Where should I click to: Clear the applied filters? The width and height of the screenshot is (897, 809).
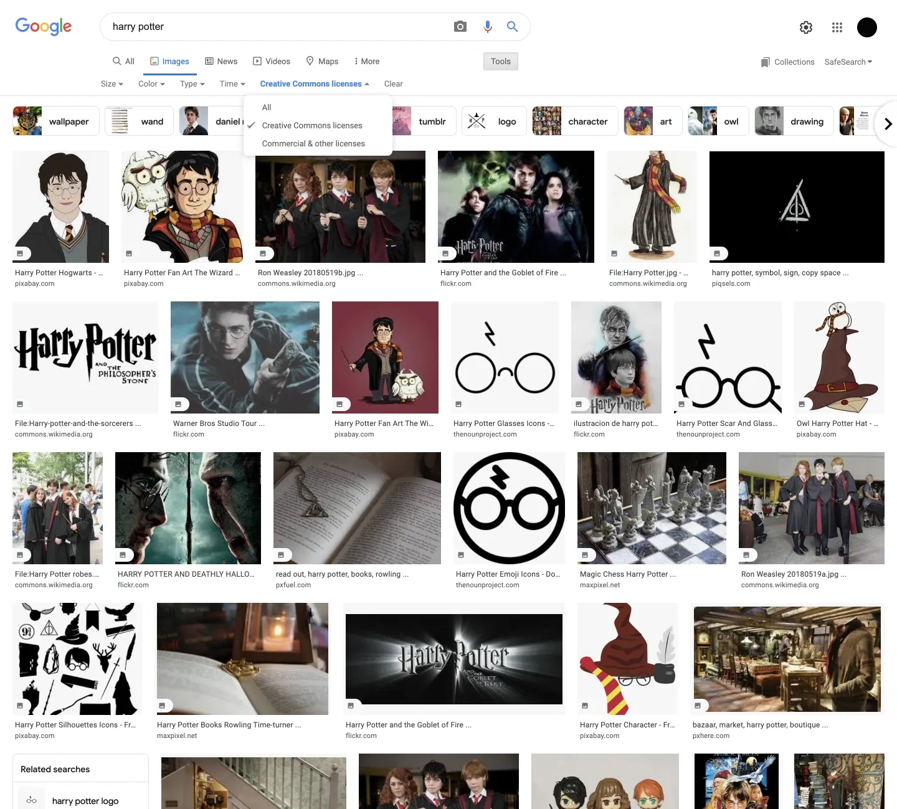point(394,83)
